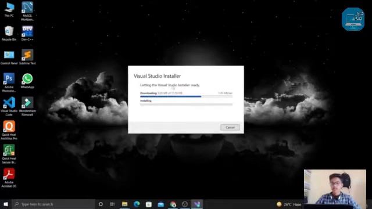The image size is (372, 209).
Task: Select Adobe Acrobat DC shortcut
Action: click(9, 178)
